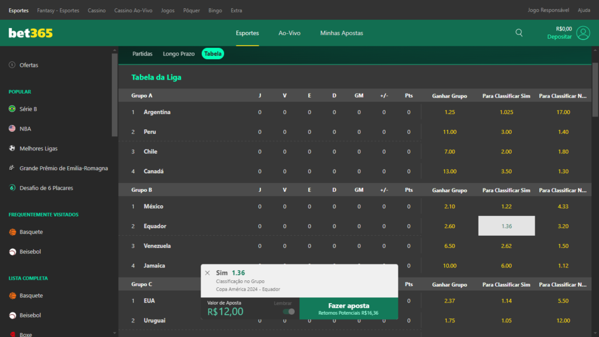Select Argentina Ganhar Grupo odds 1.25
Image resolution: width=599 pixels, height=337 pixels.
[450, 112]
